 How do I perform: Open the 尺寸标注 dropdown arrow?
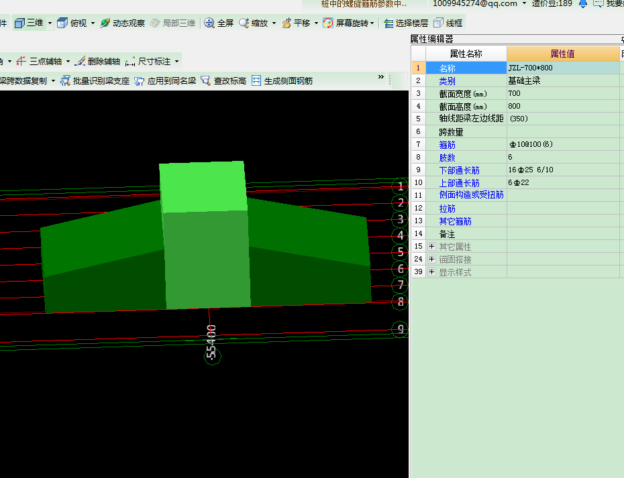[176, 61]
